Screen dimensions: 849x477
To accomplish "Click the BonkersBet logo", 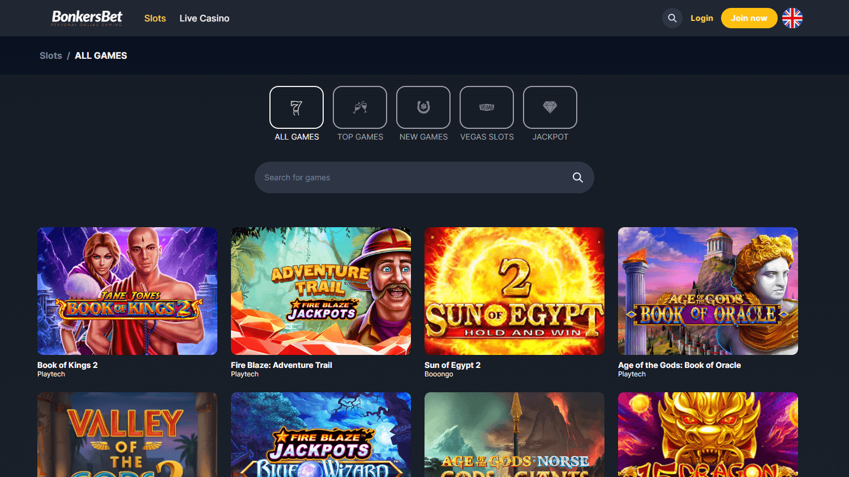I will click(86, 18).
